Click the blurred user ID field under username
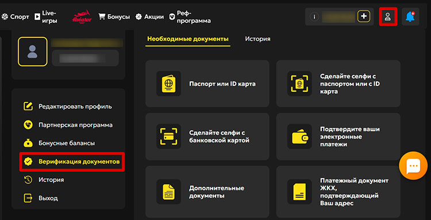 (85, 58)
